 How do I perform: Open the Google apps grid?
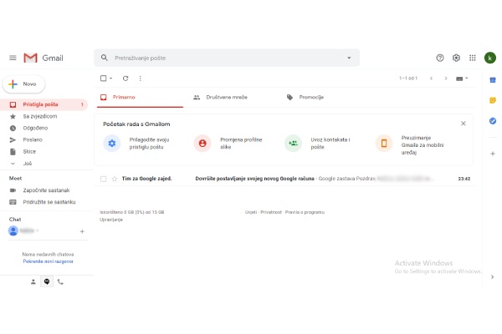(473, 58)
